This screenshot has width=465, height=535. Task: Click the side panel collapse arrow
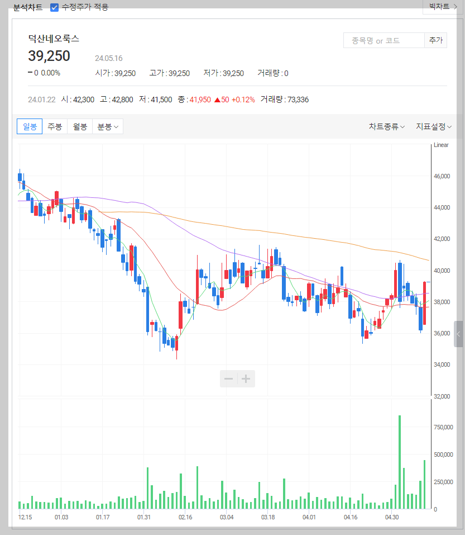pyautogui.click(x=458, y=334)
